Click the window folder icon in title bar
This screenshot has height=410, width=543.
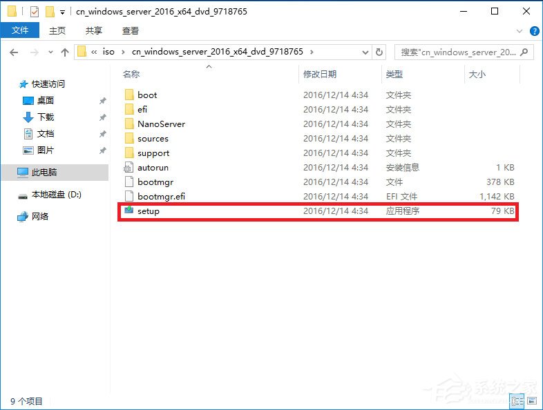coord(12,12)
